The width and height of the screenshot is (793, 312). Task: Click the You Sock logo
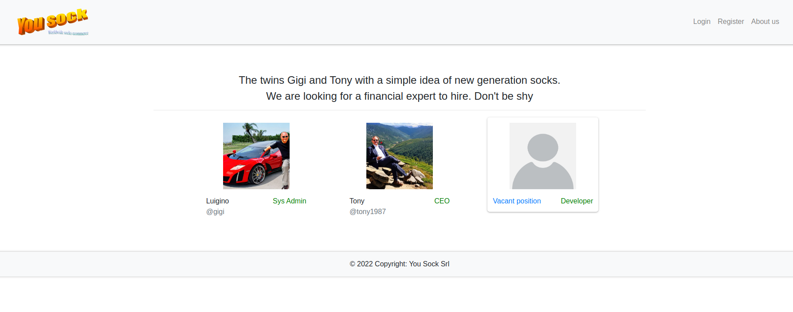coord(52,21)
